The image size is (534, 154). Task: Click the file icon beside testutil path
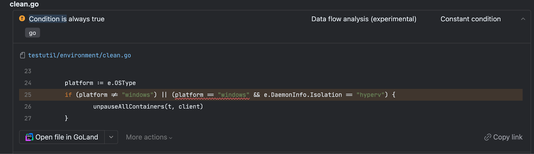point(22,55)
